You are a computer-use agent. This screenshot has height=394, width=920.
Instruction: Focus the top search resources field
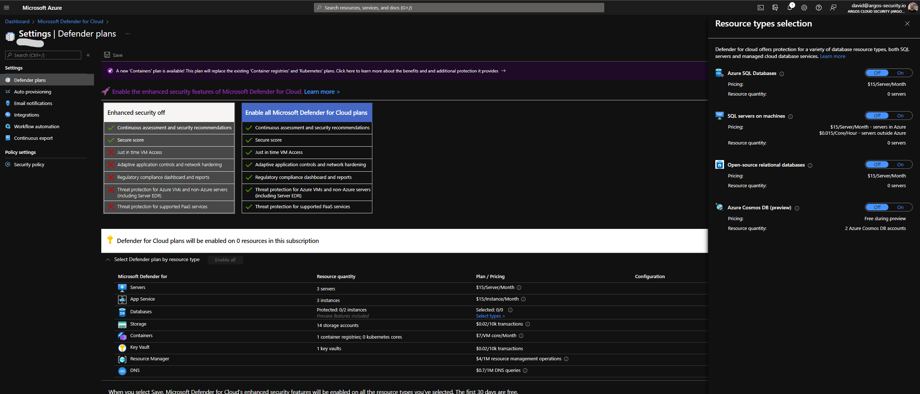(459, 8)
